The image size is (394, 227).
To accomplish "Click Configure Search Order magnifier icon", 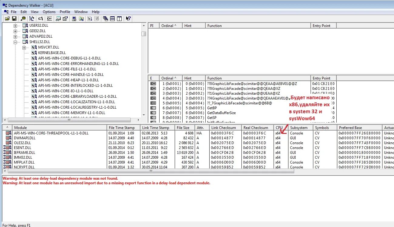I will tap(81, 19).
